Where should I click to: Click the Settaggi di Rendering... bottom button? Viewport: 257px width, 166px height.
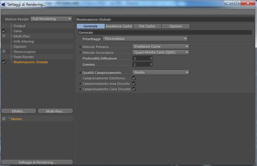point(37,162)
